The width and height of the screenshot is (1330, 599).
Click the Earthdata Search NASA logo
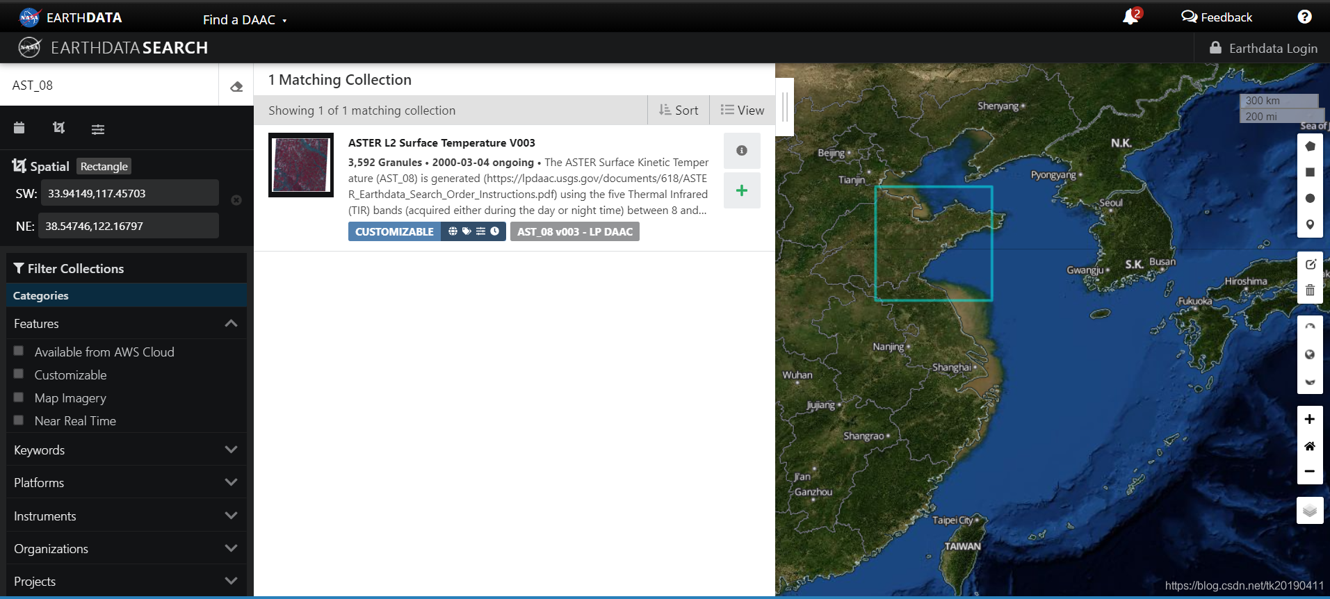(29, 47)
